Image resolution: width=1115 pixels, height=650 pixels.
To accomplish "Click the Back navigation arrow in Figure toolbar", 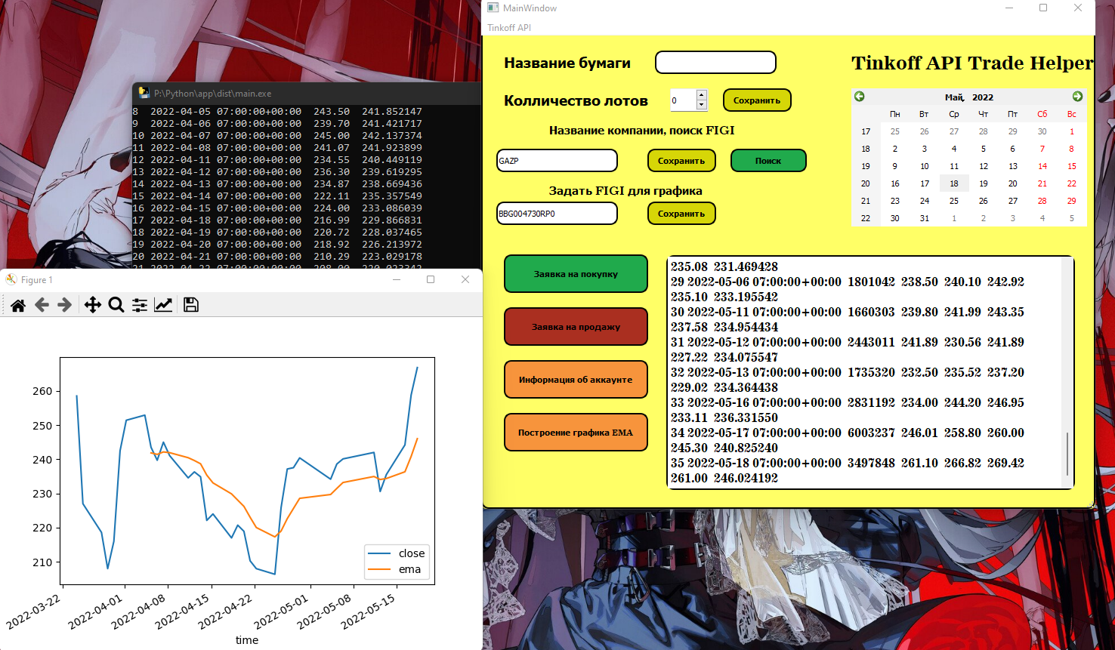I will [x=41, y=304].
